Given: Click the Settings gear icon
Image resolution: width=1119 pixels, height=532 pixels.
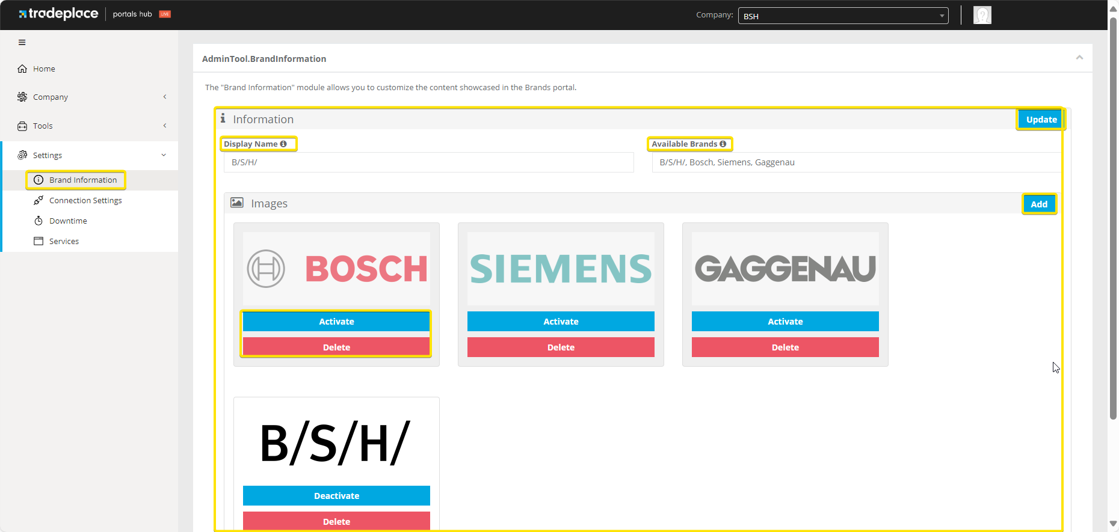Looking at the screenshot, I should [x=22, y=155].
